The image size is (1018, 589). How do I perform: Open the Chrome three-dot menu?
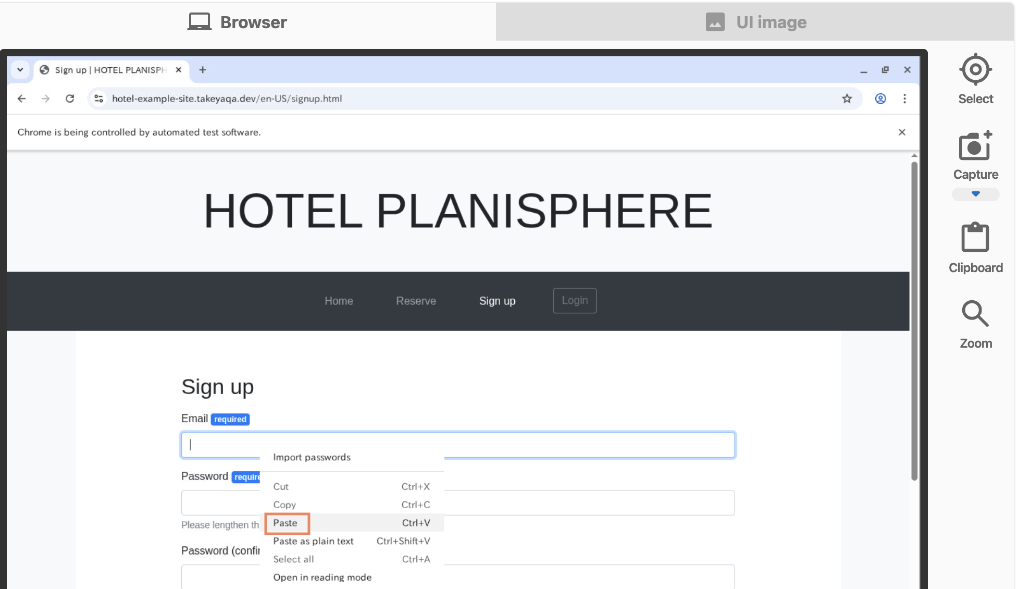coord(904,99)
